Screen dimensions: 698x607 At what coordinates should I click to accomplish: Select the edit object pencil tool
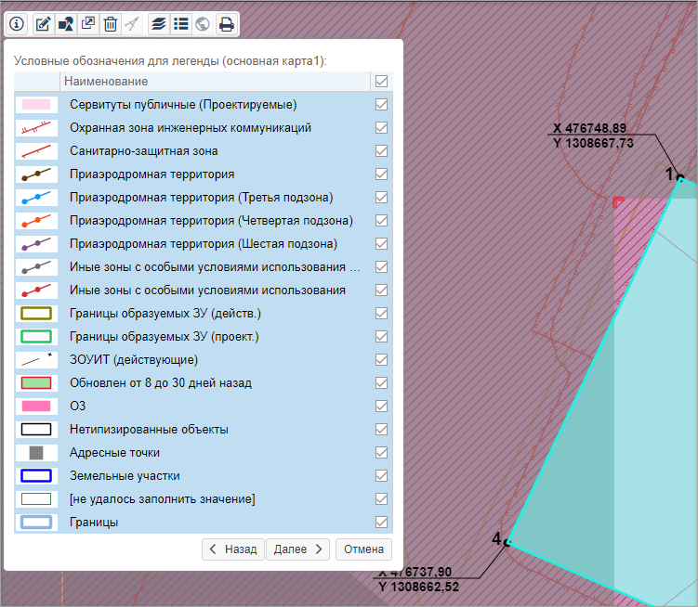coord(43,23)
